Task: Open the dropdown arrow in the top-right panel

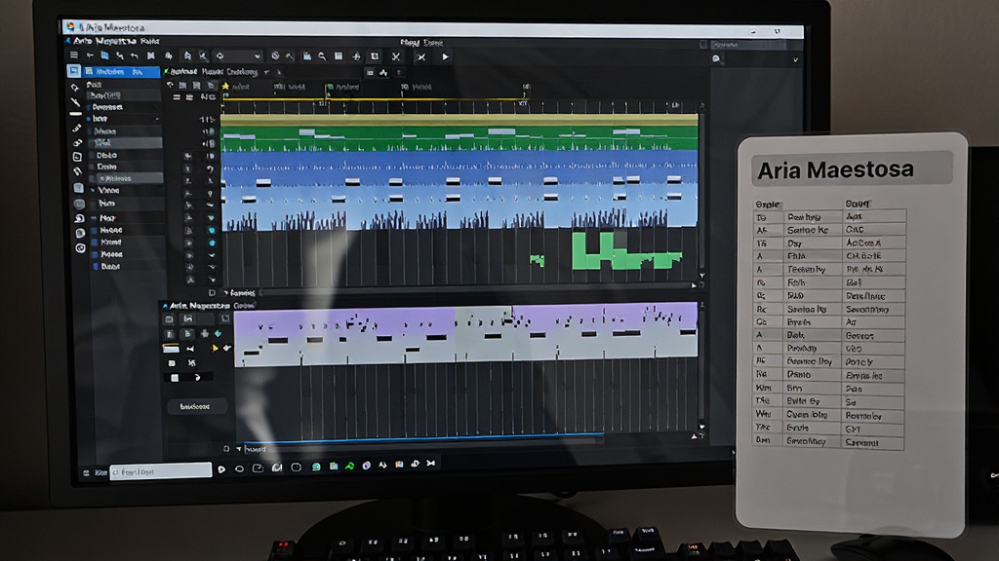Action: 795,59
